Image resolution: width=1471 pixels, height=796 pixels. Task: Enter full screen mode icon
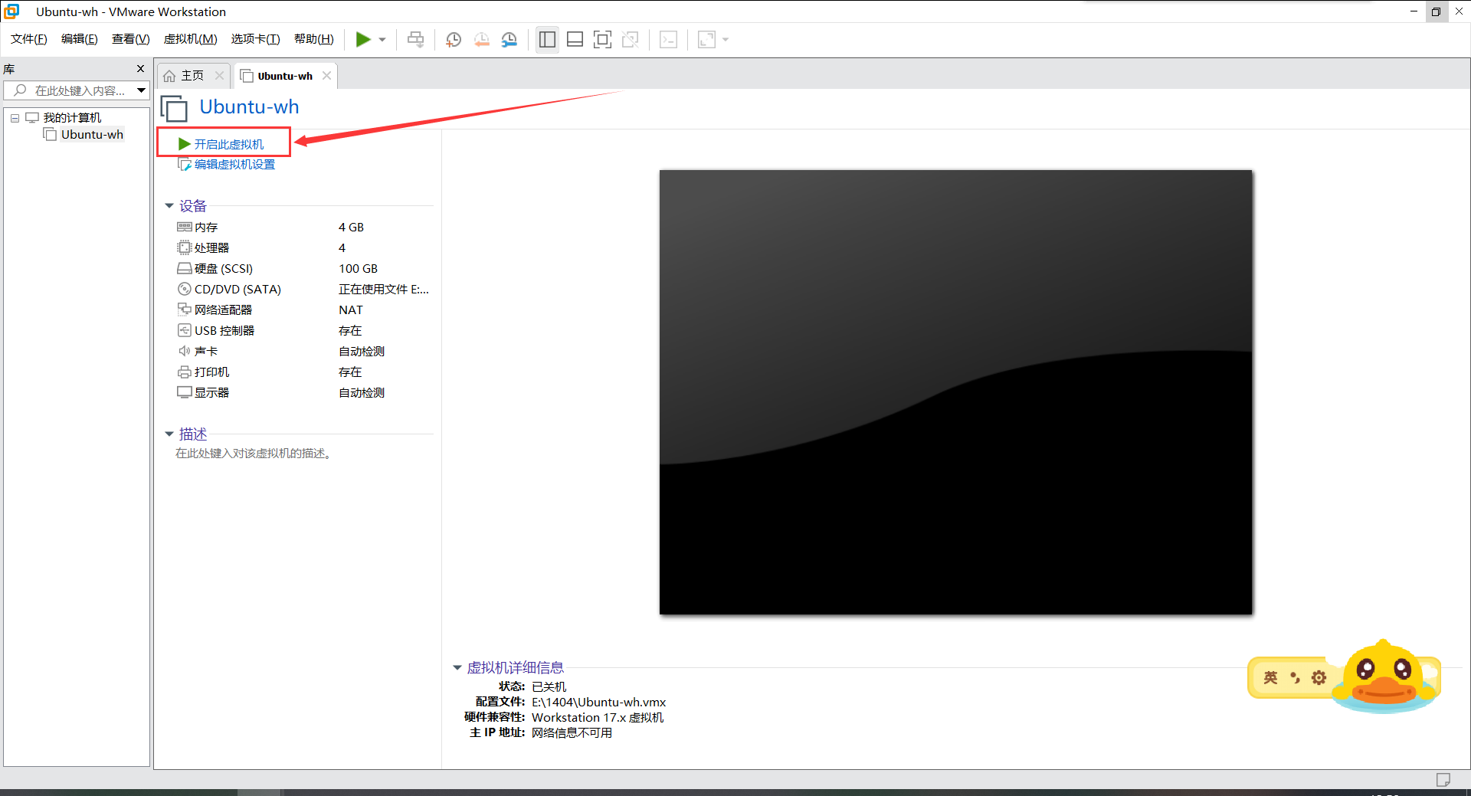[603, 39]
